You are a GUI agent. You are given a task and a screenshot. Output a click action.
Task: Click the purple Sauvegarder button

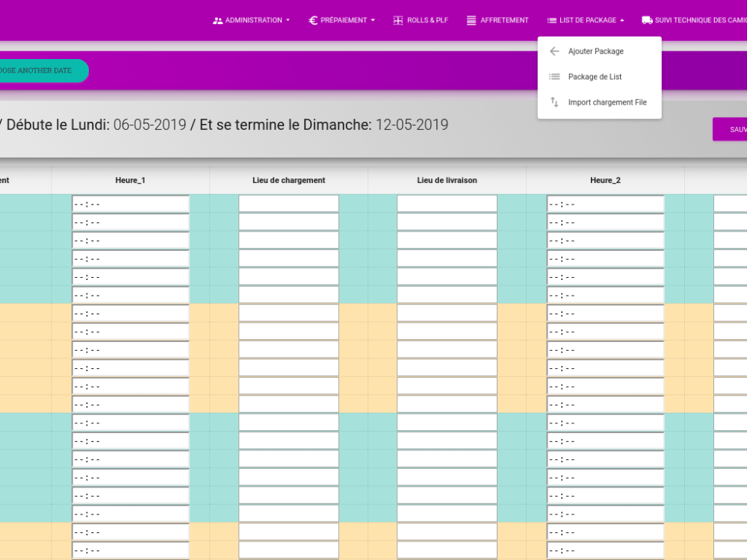click(730, 129)
